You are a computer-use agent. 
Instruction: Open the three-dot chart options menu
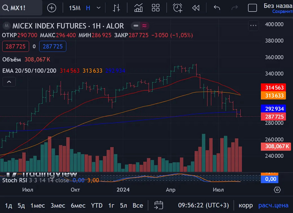tap(253, 26)
